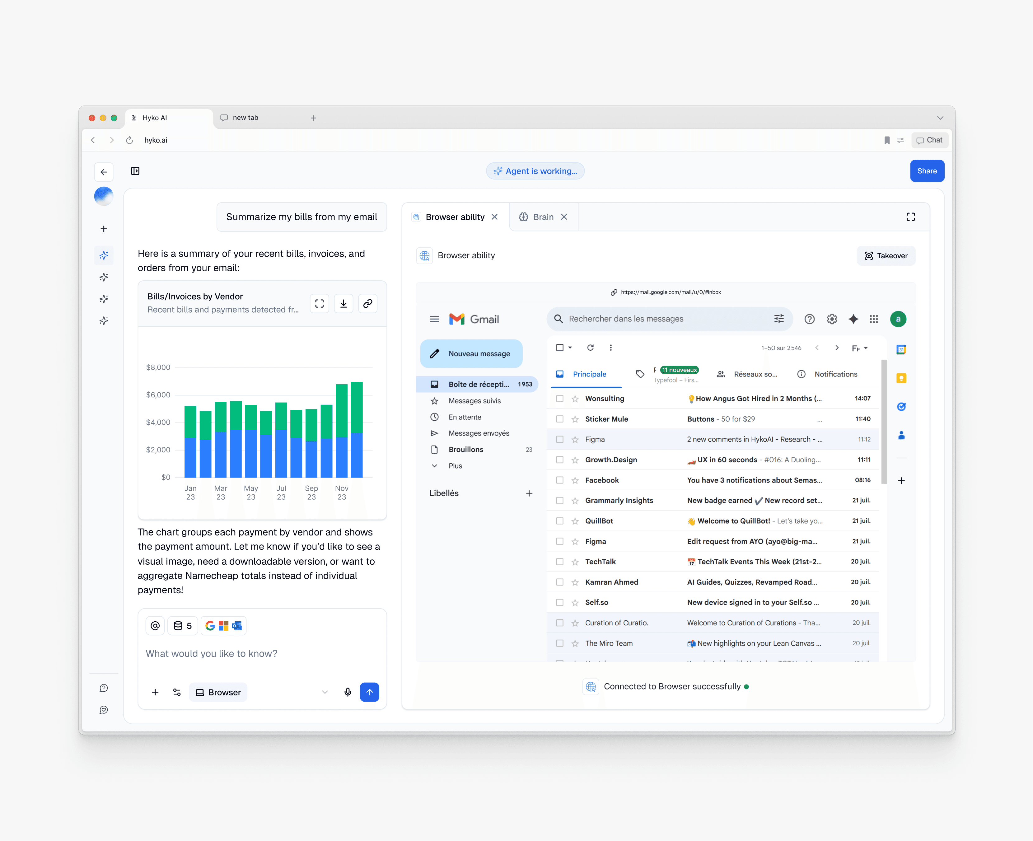Expand the Plus item in Gmail sidebar
Viewport: 1033px width, 841px height.
(455, 465)
